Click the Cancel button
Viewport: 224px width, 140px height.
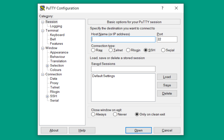(x=167, y=130)
